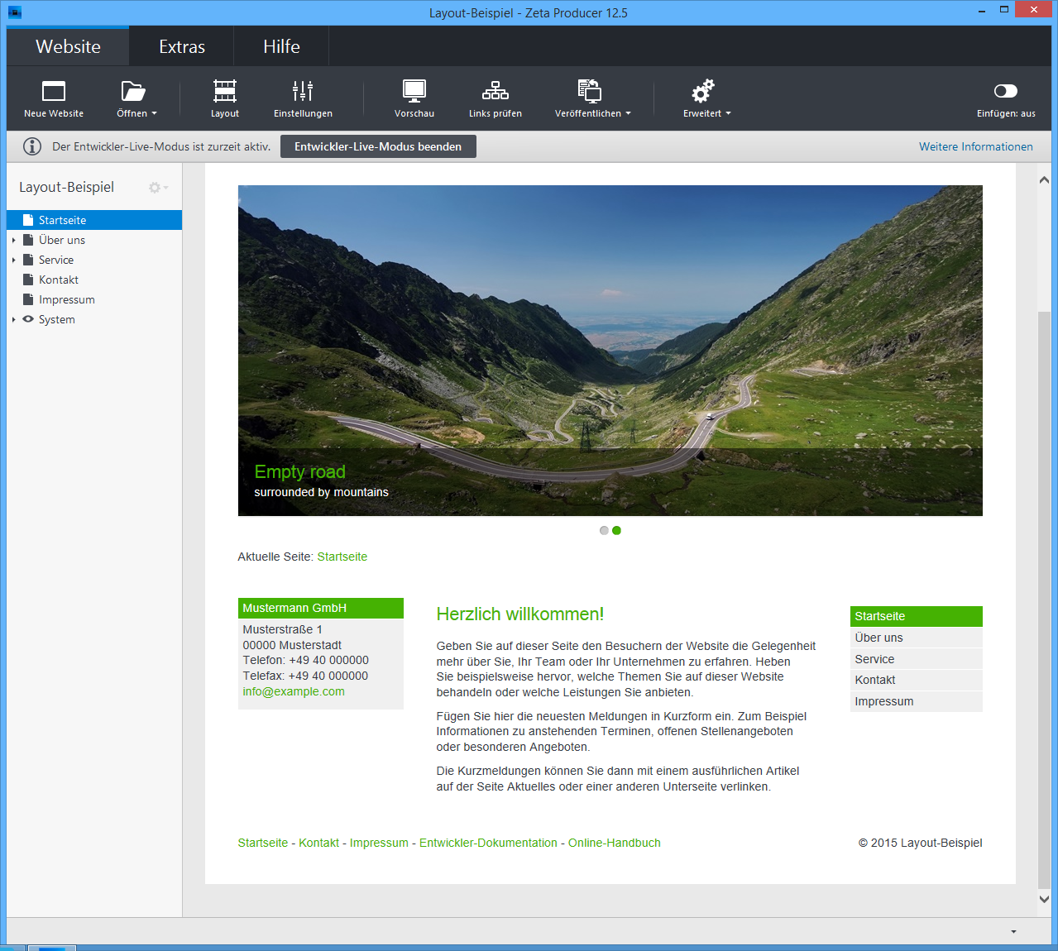
Task: Open Einstellungen sliders icon
Action: 303,91
